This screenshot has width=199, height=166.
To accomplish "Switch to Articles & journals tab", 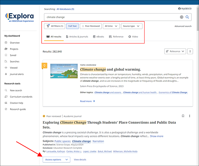I will 77,37.
